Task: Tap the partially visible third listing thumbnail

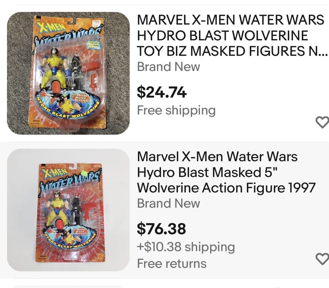Action: (x=68, y=286)
